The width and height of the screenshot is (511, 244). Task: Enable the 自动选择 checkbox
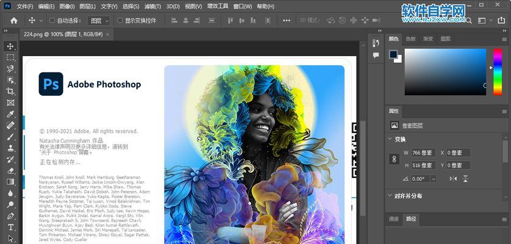pyautogui.click(x=52, y=21)
